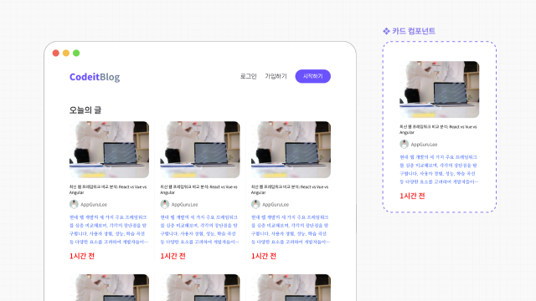
Task: Open third card's React vs Vue title
Action: [x=290, y=190]
